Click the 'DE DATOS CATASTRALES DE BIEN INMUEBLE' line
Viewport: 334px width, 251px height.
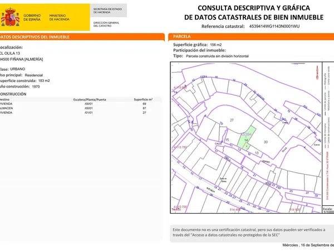point(254,17)
